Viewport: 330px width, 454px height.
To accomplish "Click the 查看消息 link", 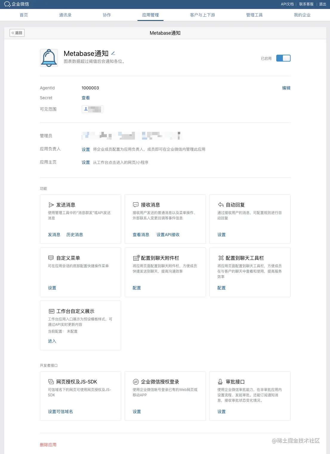I will pyautogui.click(x=141, y=235).
